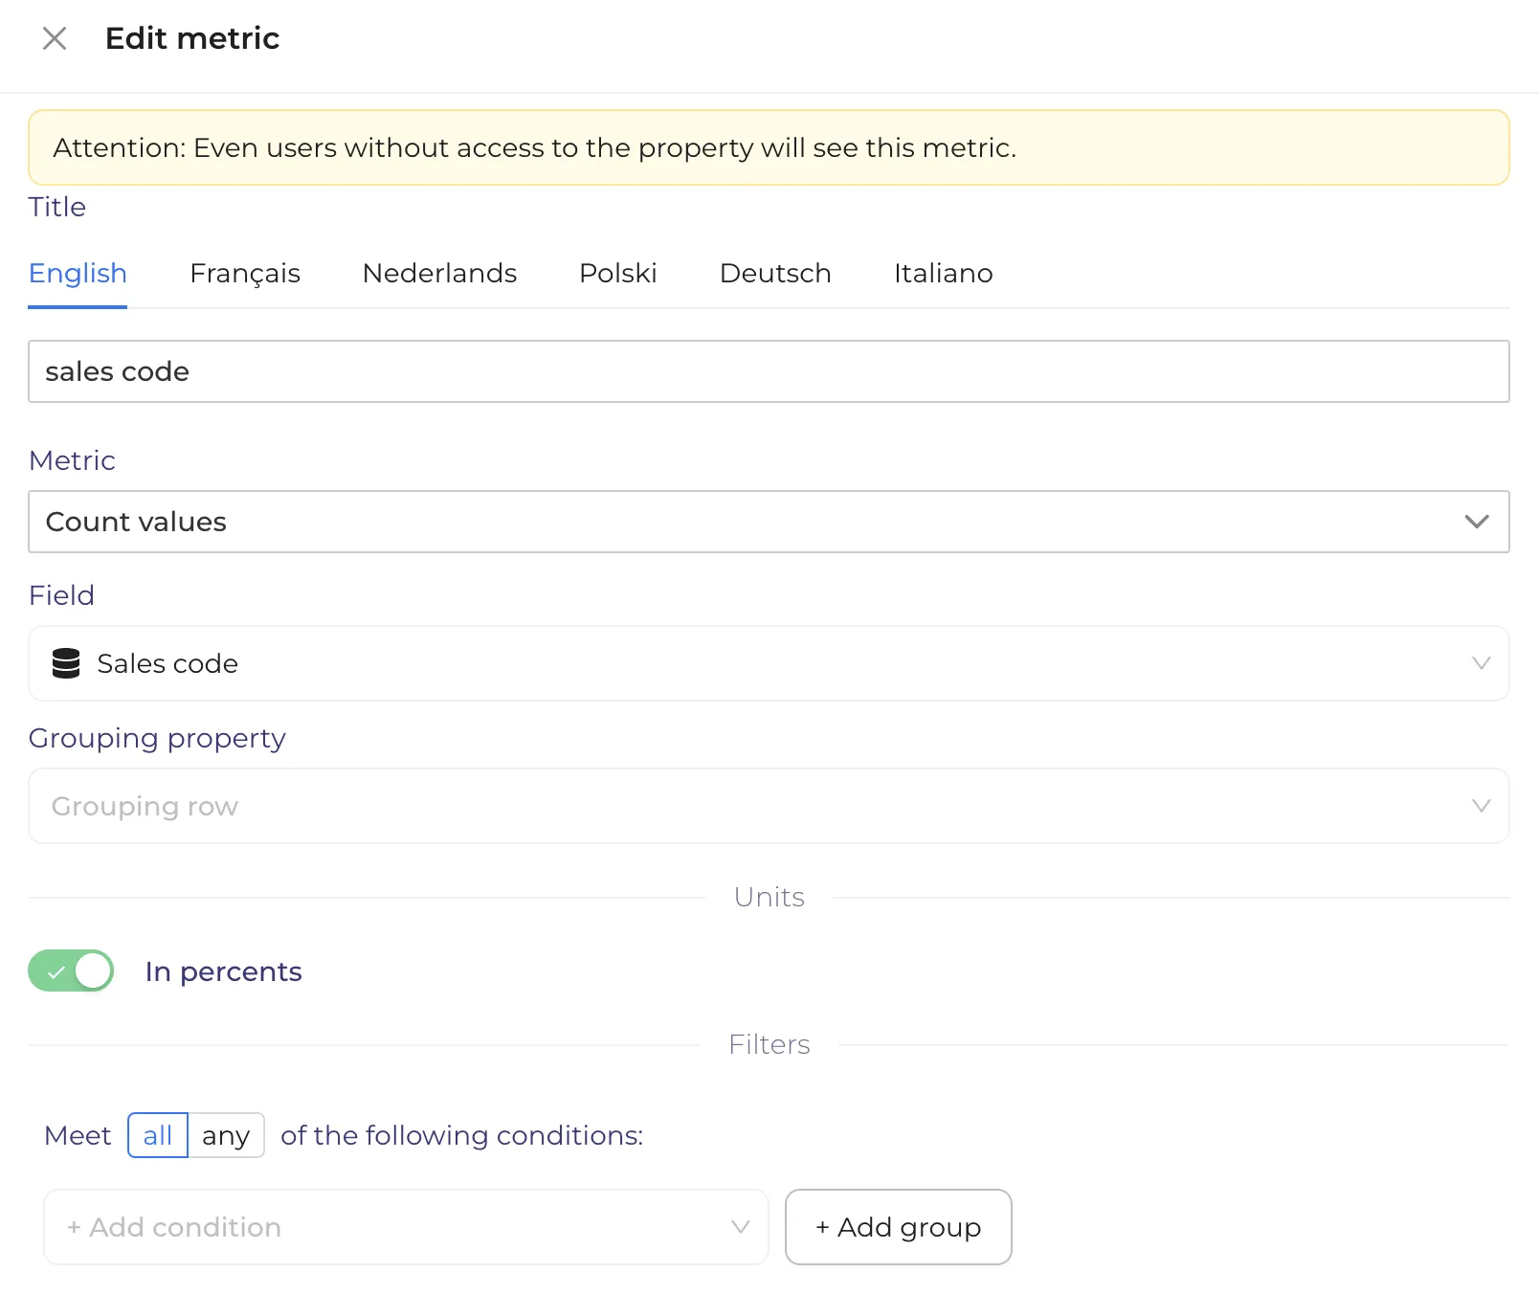
Task: Click the database icon beside Sales code
Action: [x=66, y=663]
